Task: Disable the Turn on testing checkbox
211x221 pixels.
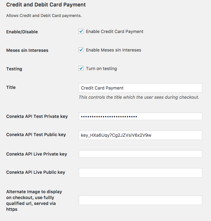Action: (x=81, y=69)
